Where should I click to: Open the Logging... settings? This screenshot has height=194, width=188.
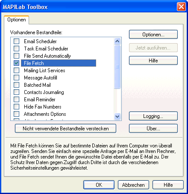(x=153, y=116)
